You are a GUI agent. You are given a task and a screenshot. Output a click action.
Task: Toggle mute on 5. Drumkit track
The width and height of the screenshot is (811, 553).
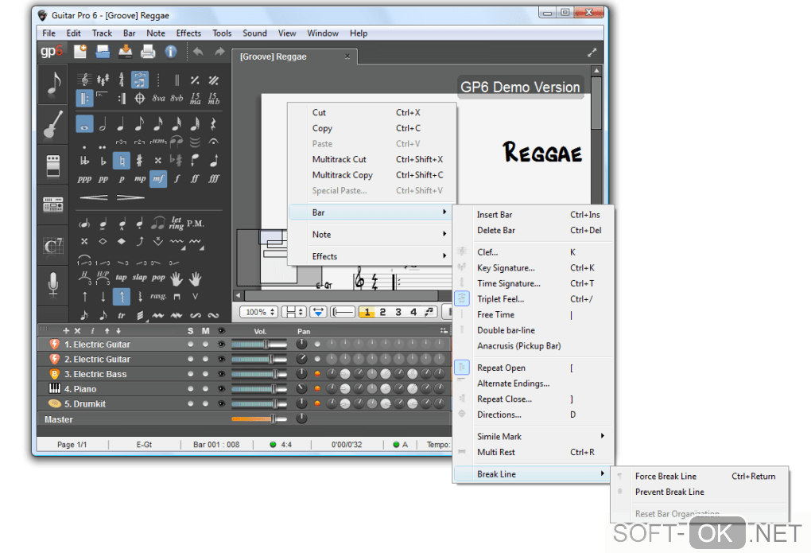tap(205, 403)
